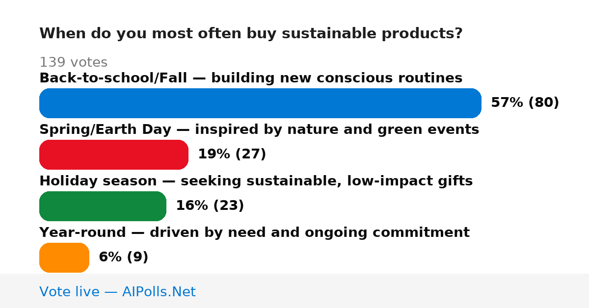
Task: Select the Year-round option label
Action: [x=254, y=232]
